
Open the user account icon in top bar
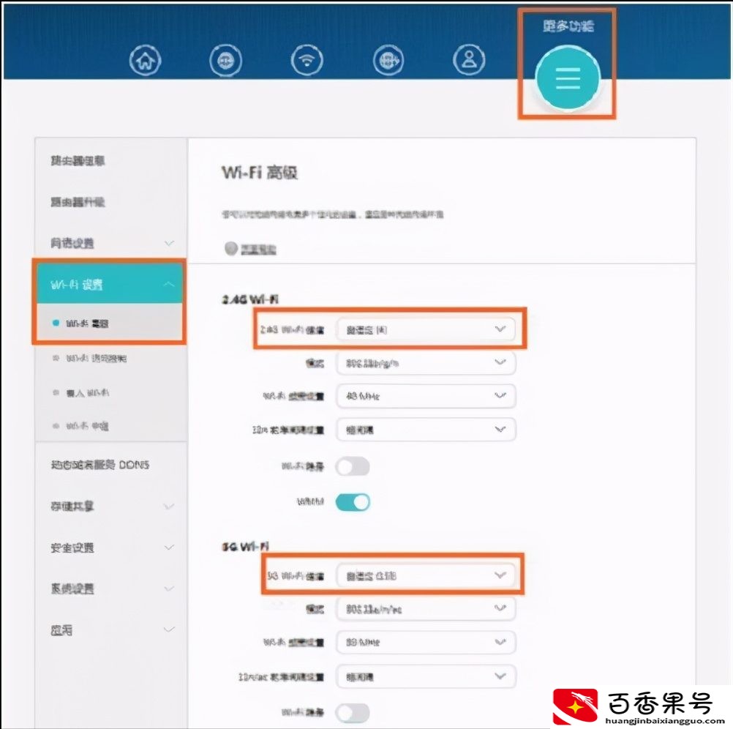pos(469,60)
